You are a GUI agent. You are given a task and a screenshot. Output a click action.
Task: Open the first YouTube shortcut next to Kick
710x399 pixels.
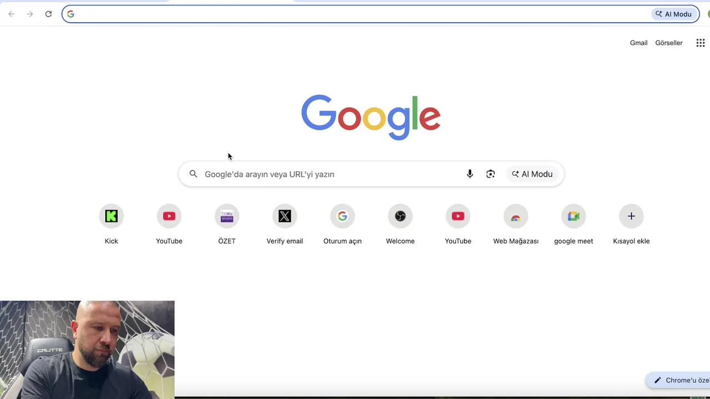(x=169, y=224)
